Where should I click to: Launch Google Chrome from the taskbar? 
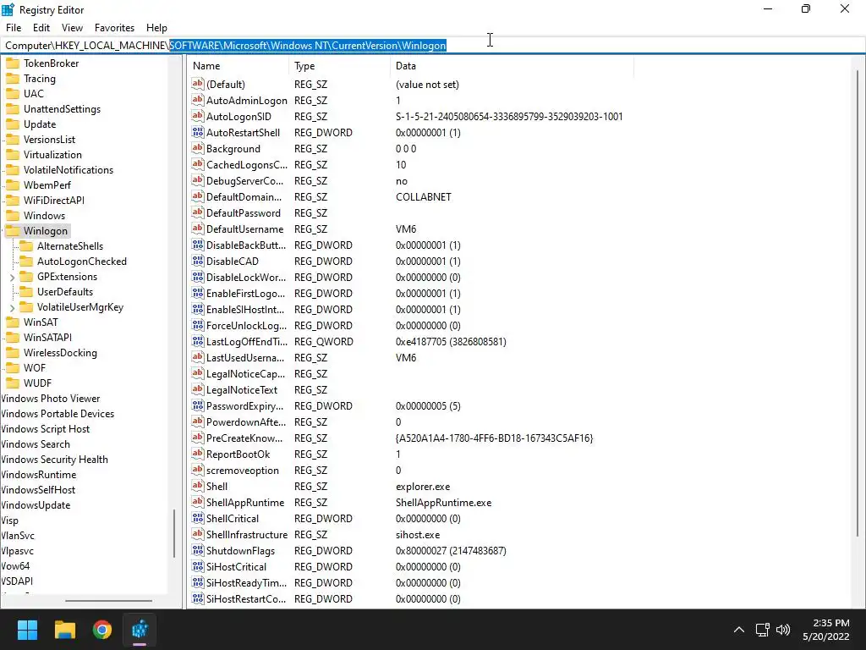[x=102, y=629]
